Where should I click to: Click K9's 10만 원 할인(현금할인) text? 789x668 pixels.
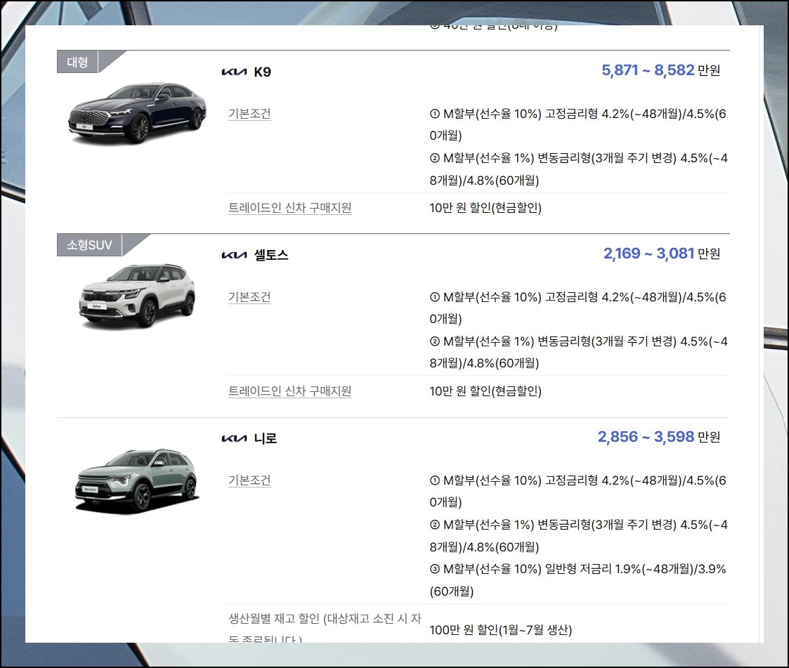pos(485,208)
